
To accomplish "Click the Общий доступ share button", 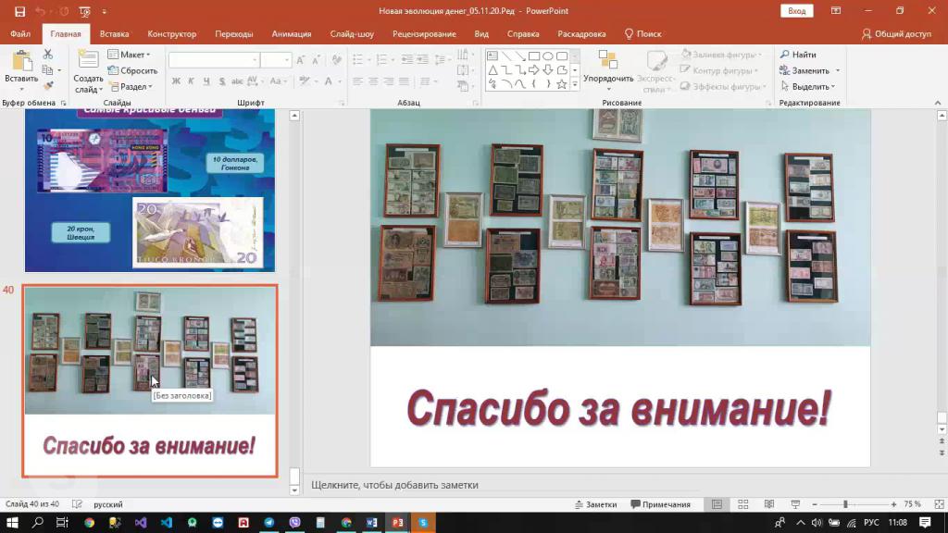I will 896,34.
